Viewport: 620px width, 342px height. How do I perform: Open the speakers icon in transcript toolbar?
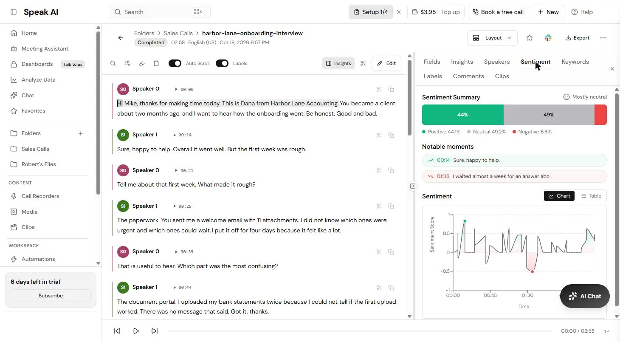click(127, 63)
